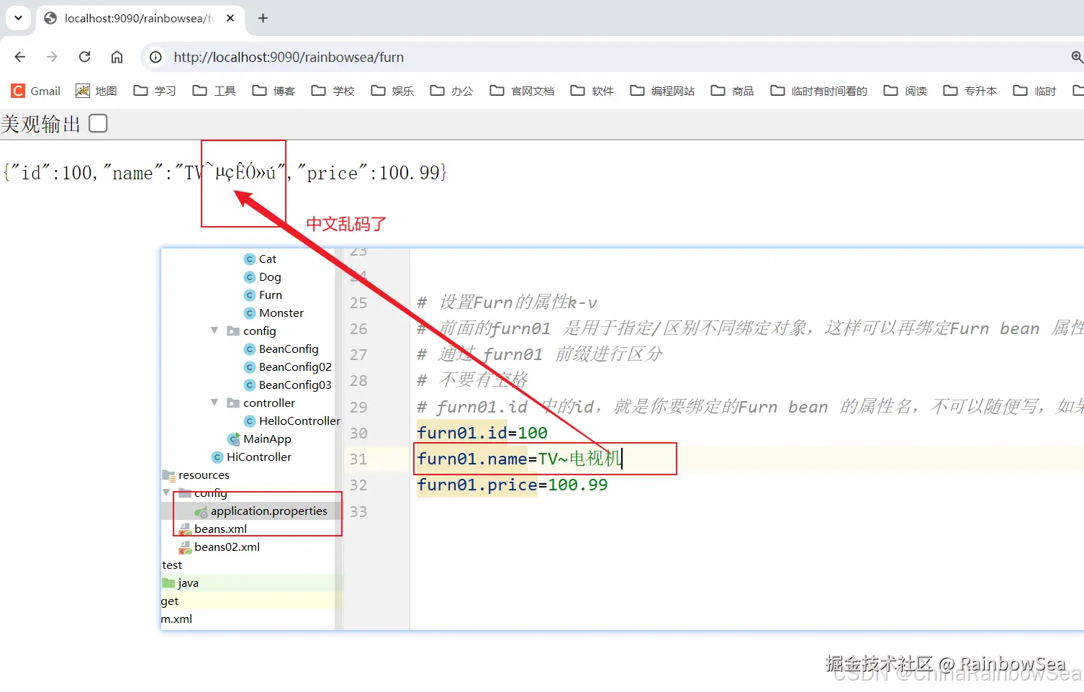
Task: Open the 办公 bookmark folder
Action: coord(452,91)
